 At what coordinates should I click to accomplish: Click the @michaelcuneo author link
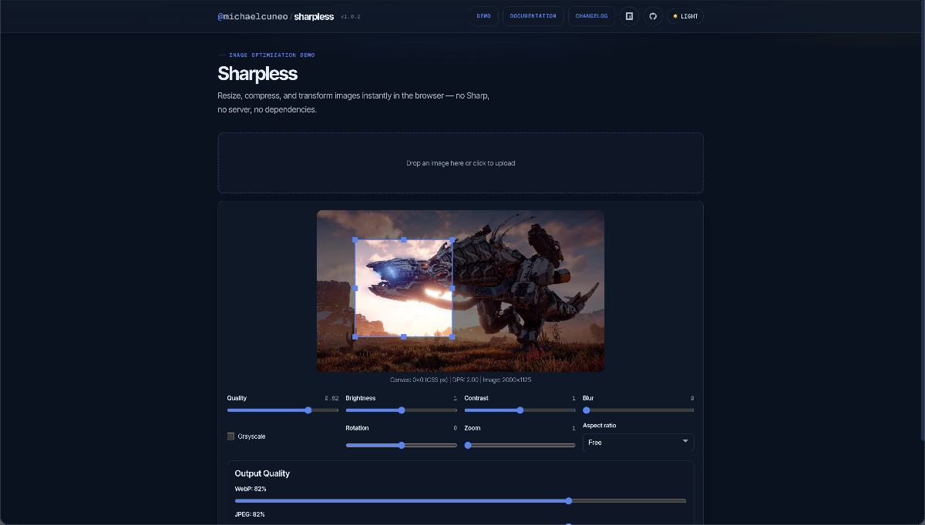[253, 16]
